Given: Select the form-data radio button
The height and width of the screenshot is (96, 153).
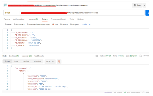Looking at the screenshot, I should 15,24.
